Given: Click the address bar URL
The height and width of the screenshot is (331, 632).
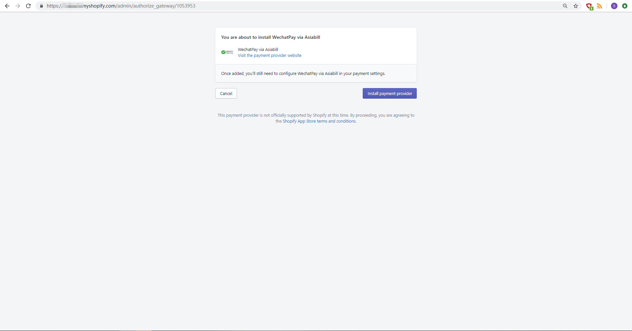Looking at the screenshot, I should tap(121, 6).
